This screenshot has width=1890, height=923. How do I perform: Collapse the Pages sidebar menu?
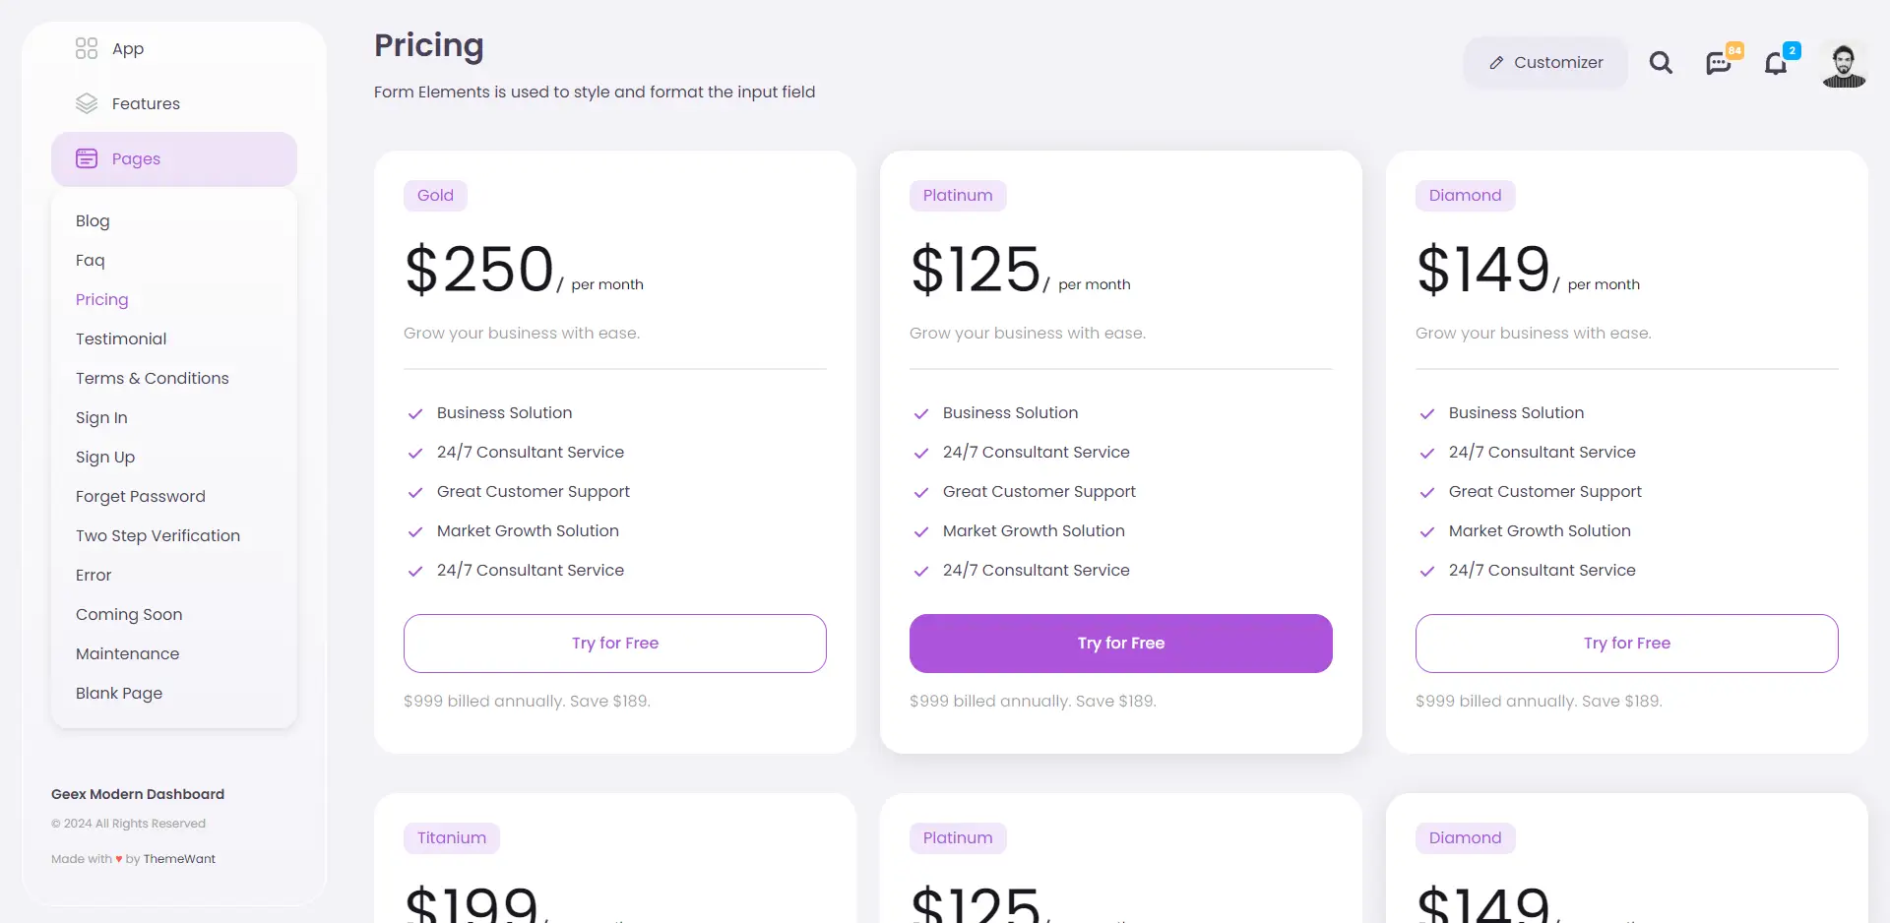pos(174,159)
